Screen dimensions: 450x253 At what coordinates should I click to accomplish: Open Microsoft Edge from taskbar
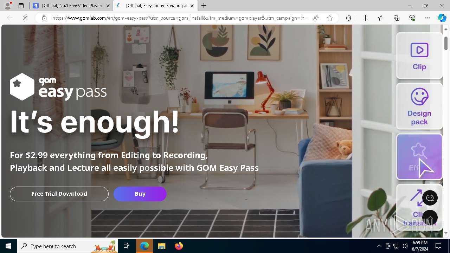(x=144, y=246)
